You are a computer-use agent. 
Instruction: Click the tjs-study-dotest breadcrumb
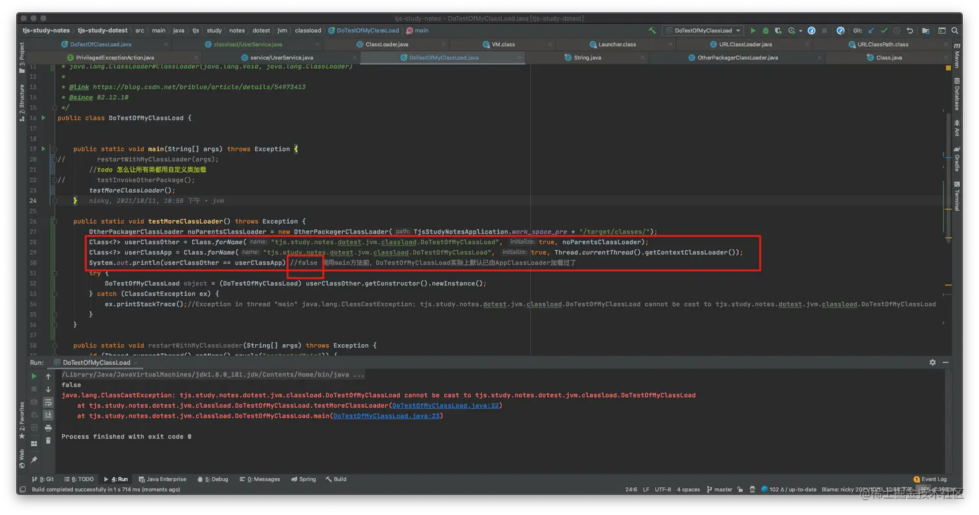pyautogui.click(x=102, y=30)
